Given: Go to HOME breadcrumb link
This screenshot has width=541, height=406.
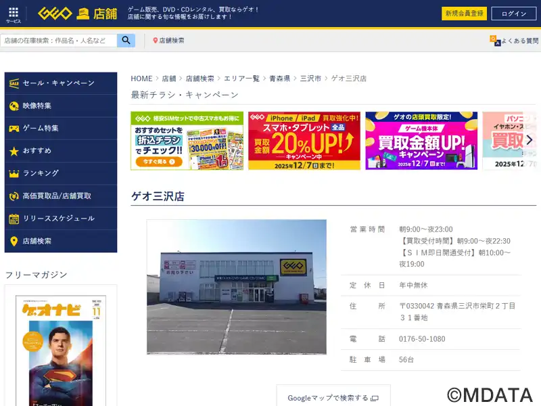Looking at the screenshot, I should coord(141,78).
